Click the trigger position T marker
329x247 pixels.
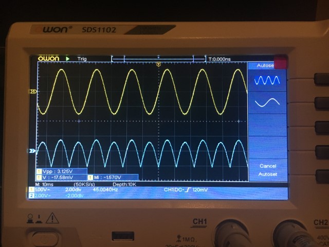coord(159,64)
